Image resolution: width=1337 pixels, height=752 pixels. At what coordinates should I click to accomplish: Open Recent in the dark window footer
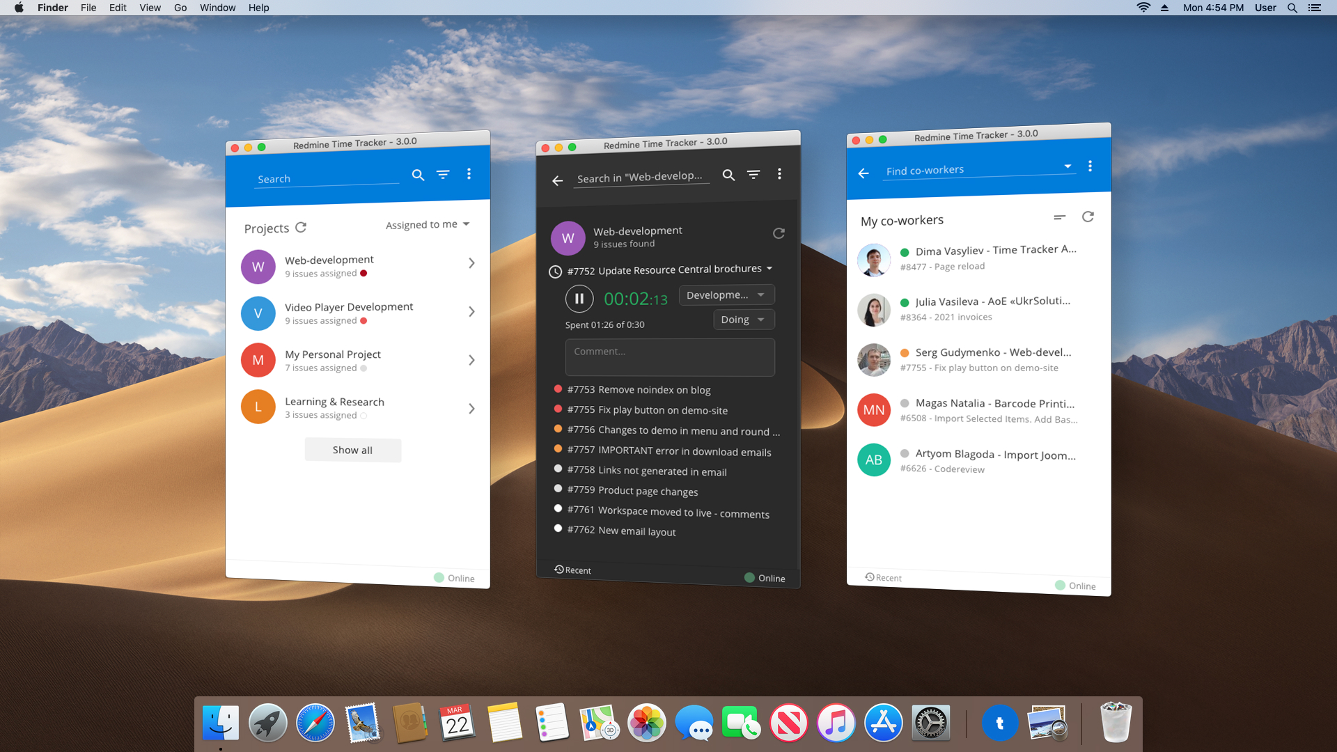coord(572,570)
